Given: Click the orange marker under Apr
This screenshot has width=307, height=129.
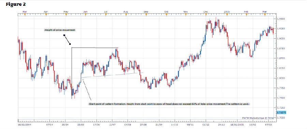Looking at the screenshot, I should [46, 14].
